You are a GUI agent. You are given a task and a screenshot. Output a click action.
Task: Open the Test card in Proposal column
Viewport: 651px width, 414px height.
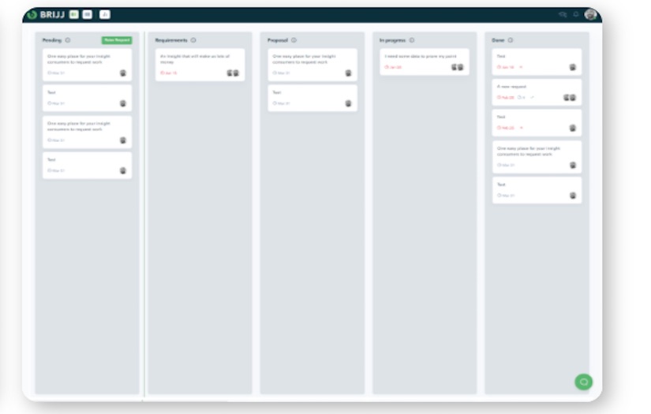(x=312, y=98)
